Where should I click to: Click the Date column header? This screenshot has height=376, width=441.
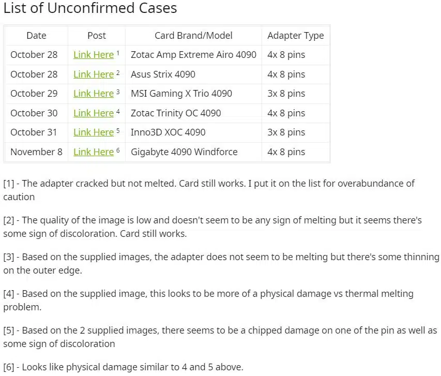click(36, 36)
